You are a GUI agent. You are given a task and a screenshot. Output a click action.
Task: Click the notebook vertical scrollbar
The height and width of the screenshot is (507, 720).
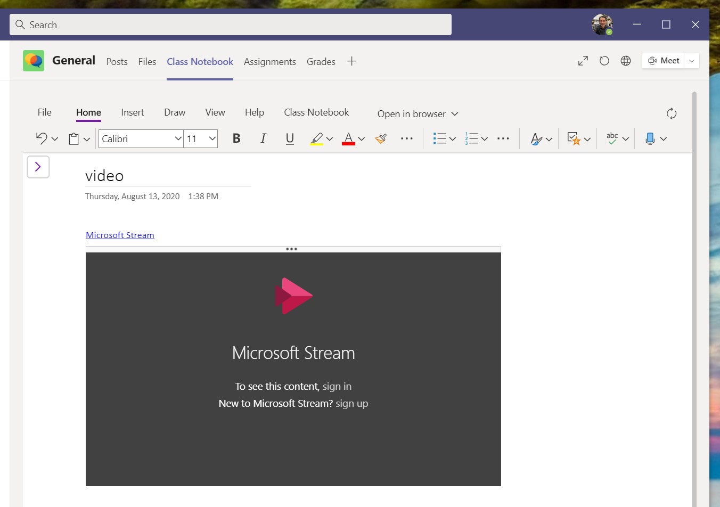pos(694,298)
